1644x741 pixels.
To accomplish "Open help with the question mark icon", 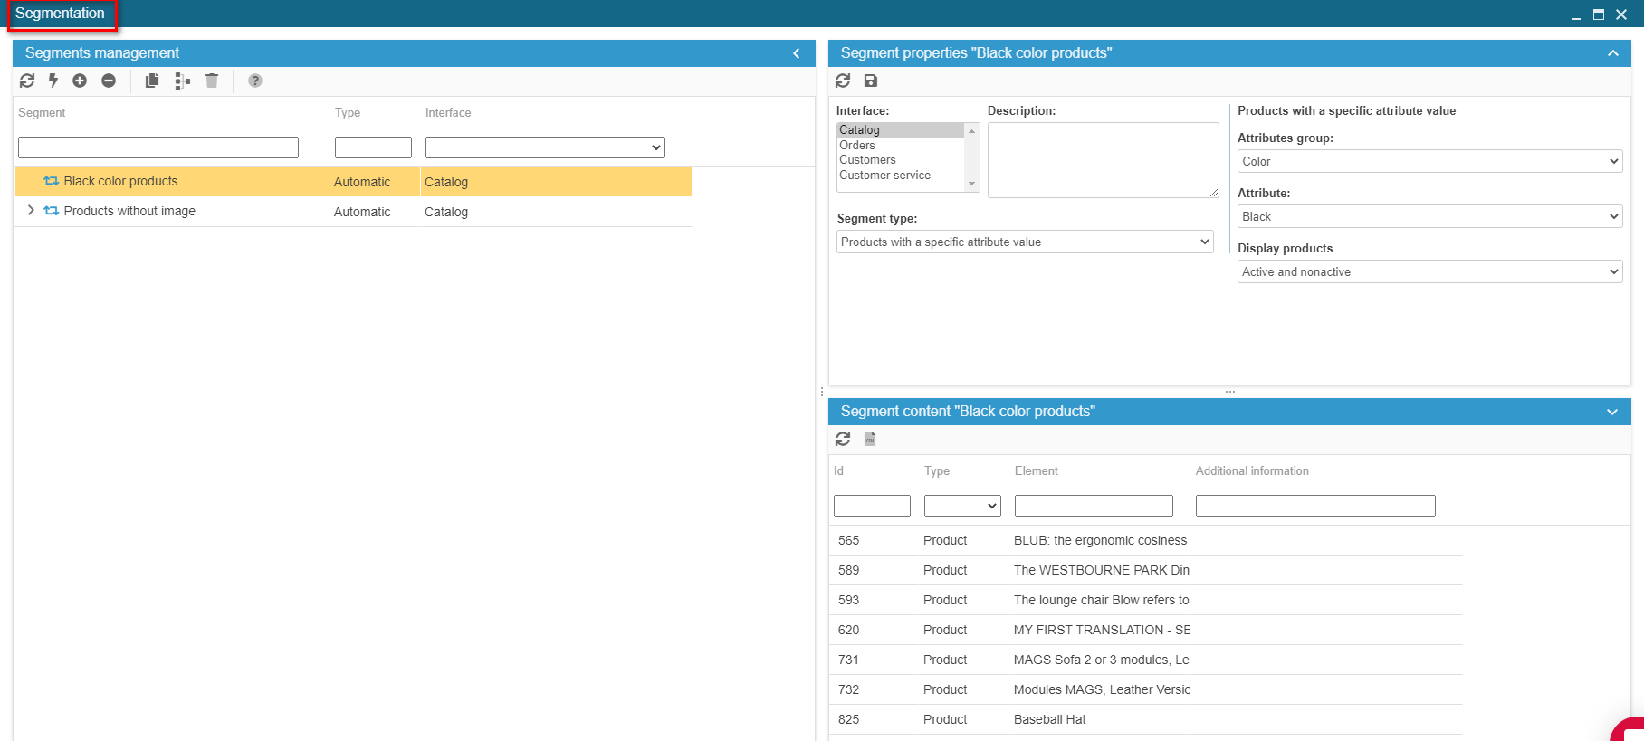I will (x=255, y=81).
